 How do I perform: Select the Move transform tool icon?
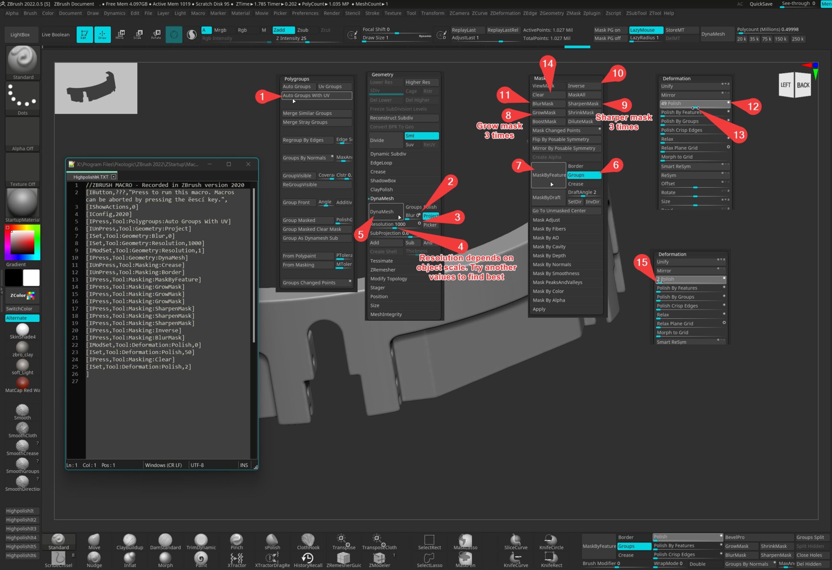[120, 34]
